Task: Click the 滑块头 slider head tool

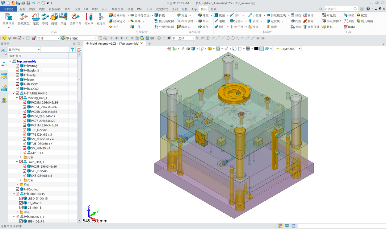Action: (x=183, y=27)
